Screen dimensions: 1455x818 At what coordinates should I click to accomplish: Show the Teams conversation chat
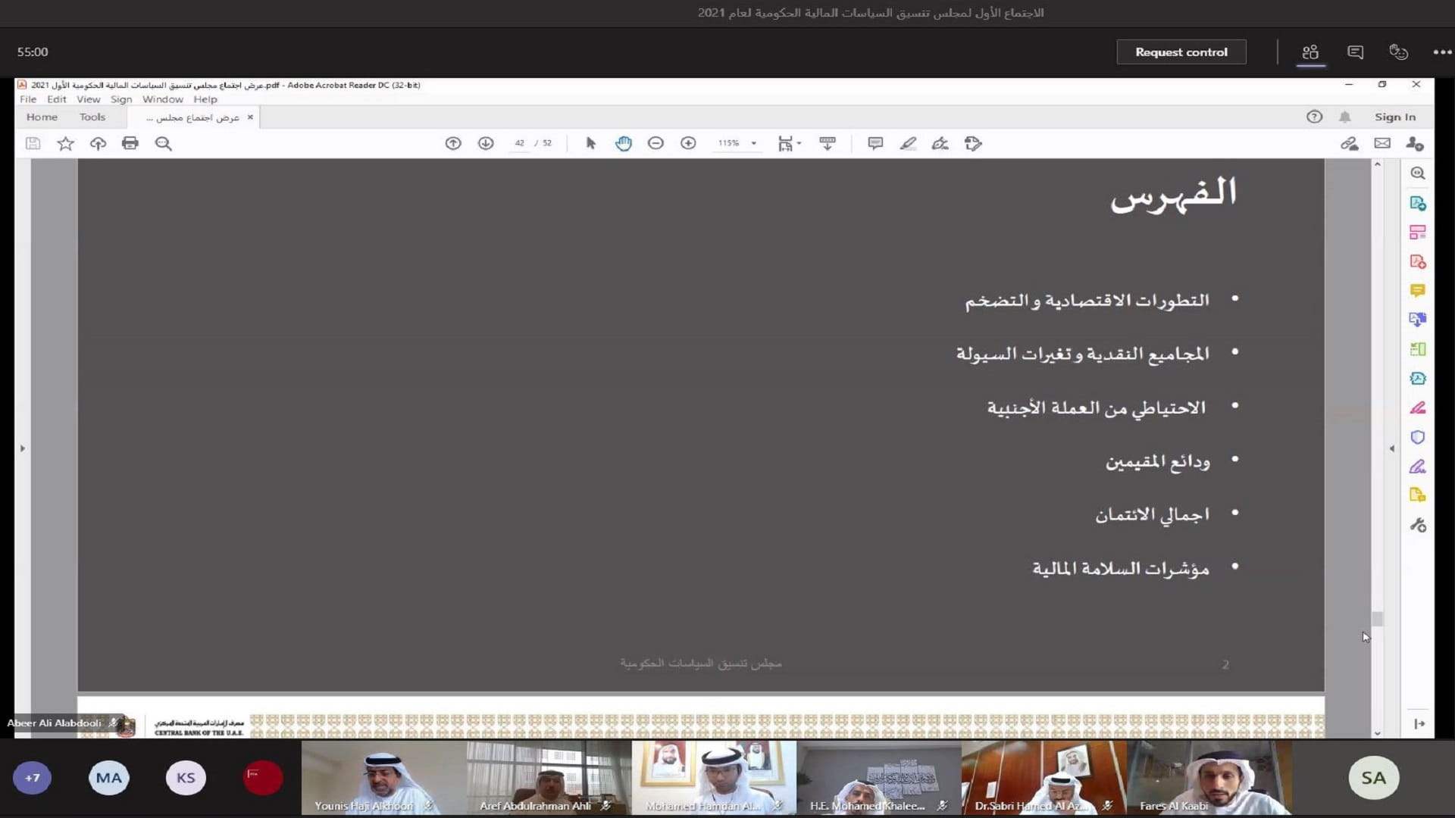pos(1355,52)
